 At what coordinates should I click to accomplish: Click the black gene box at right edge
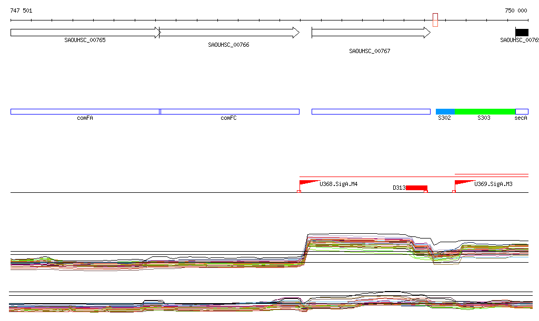(x=522, y=32)
